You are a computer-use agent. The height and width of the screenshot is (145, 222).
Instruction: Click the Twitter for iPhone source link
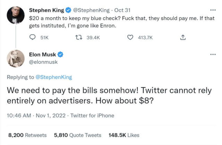[x=92, y=115]
